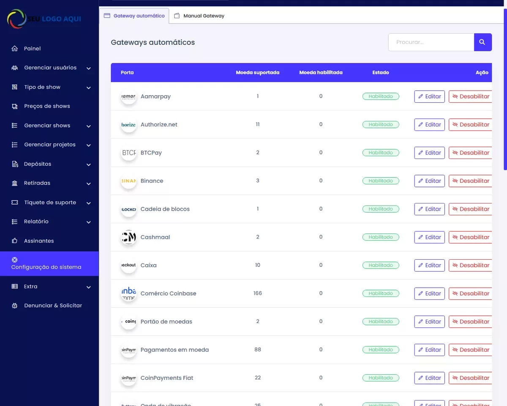Click the Cashmaal gateway logo
The height and width of the screenshot is (406, 507).
128,237
